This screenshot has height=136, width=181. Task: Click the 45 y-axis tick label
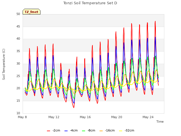[18, 26]
